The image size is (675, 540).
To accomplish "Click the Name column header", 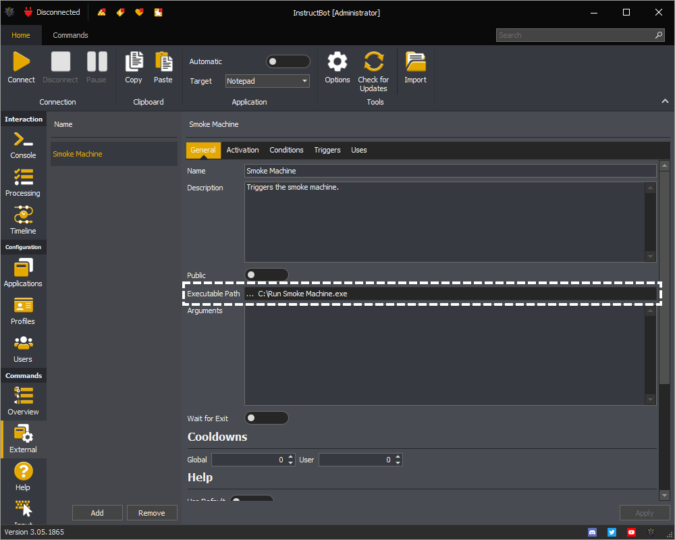I will 63,124.
